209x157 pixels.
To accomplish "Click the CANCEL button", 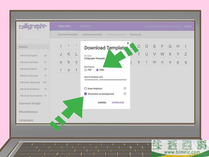I will [x=102, y=103].
